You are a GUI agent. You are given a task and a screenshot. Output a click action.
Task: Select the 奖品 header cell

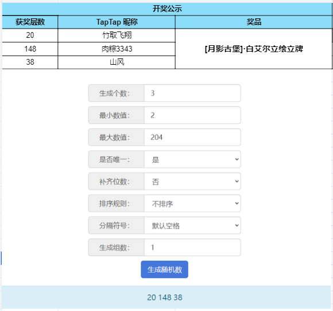tap(254, 22)
